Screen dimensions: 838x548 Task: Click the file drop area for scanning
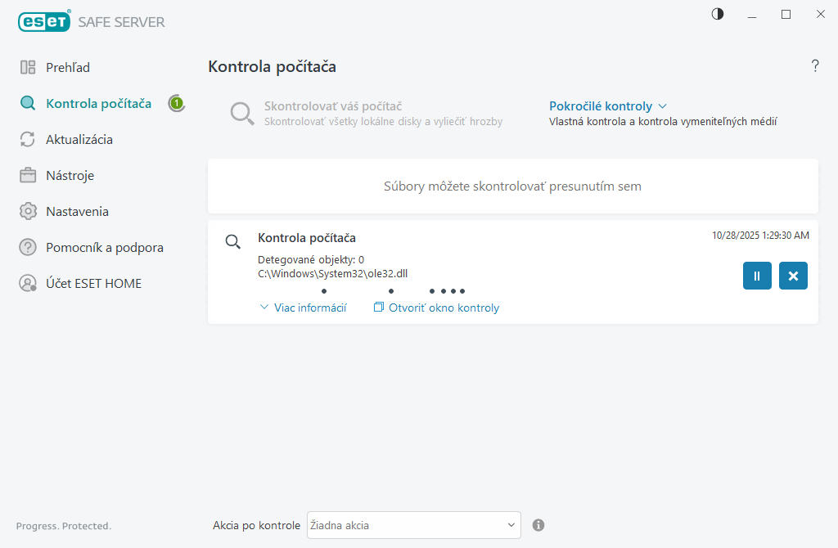point(512,186)
